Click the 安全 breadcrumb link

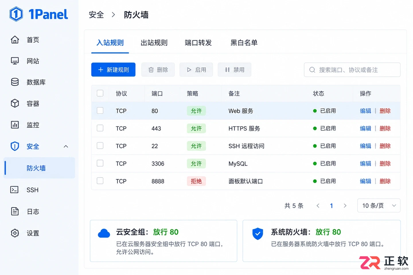click(96, 15)
